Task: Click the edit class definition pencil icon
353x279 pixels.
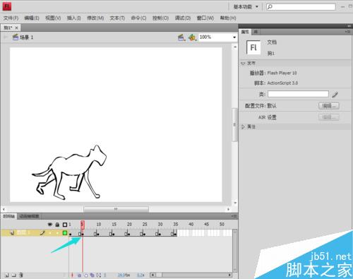Action: point(335,95)
